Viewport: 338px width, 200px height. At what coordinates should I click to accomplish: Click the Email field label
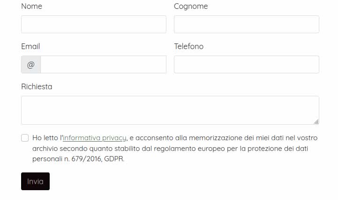30,46
